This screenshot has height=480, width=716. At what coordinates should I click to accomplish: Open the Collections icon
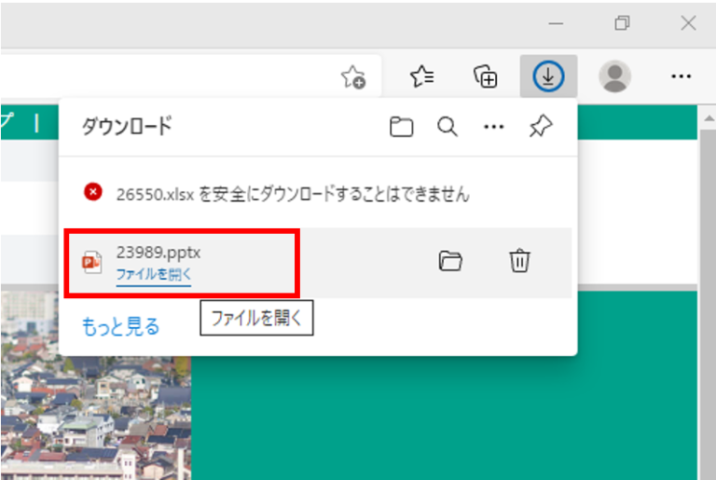[x=485, y=76]
